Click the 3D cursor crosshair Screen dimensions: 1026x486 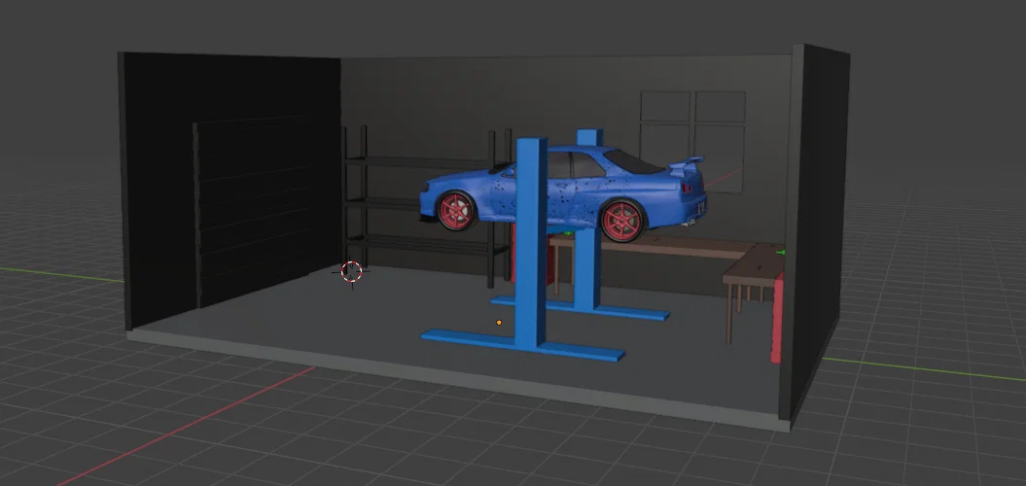351,271
